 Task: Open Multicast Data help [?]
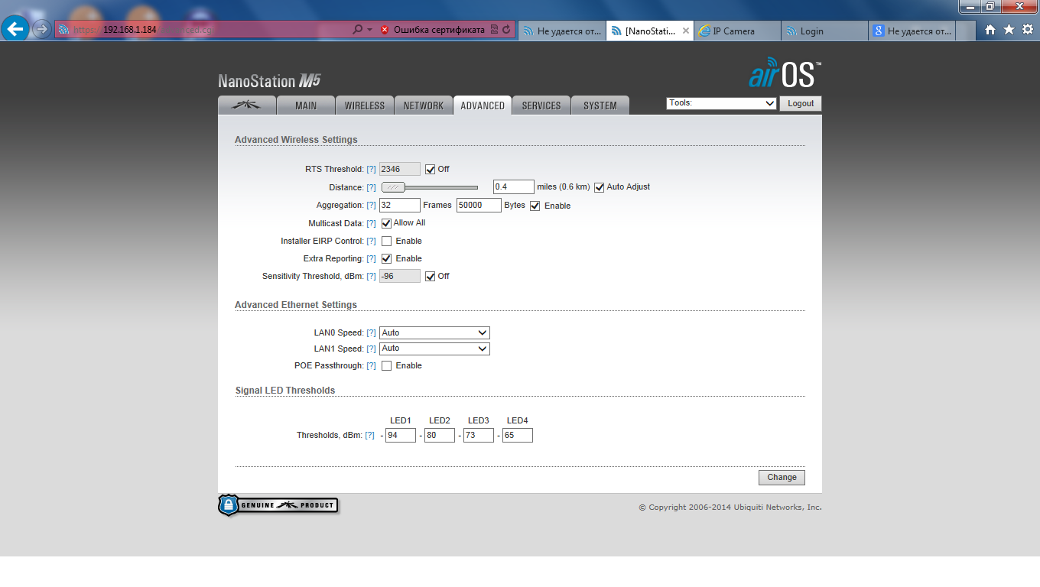coord(371,223)
